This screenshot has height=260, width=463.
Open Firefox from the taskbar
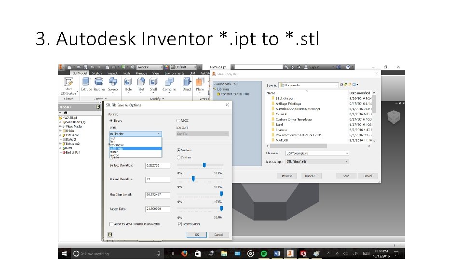click(184, 254)
